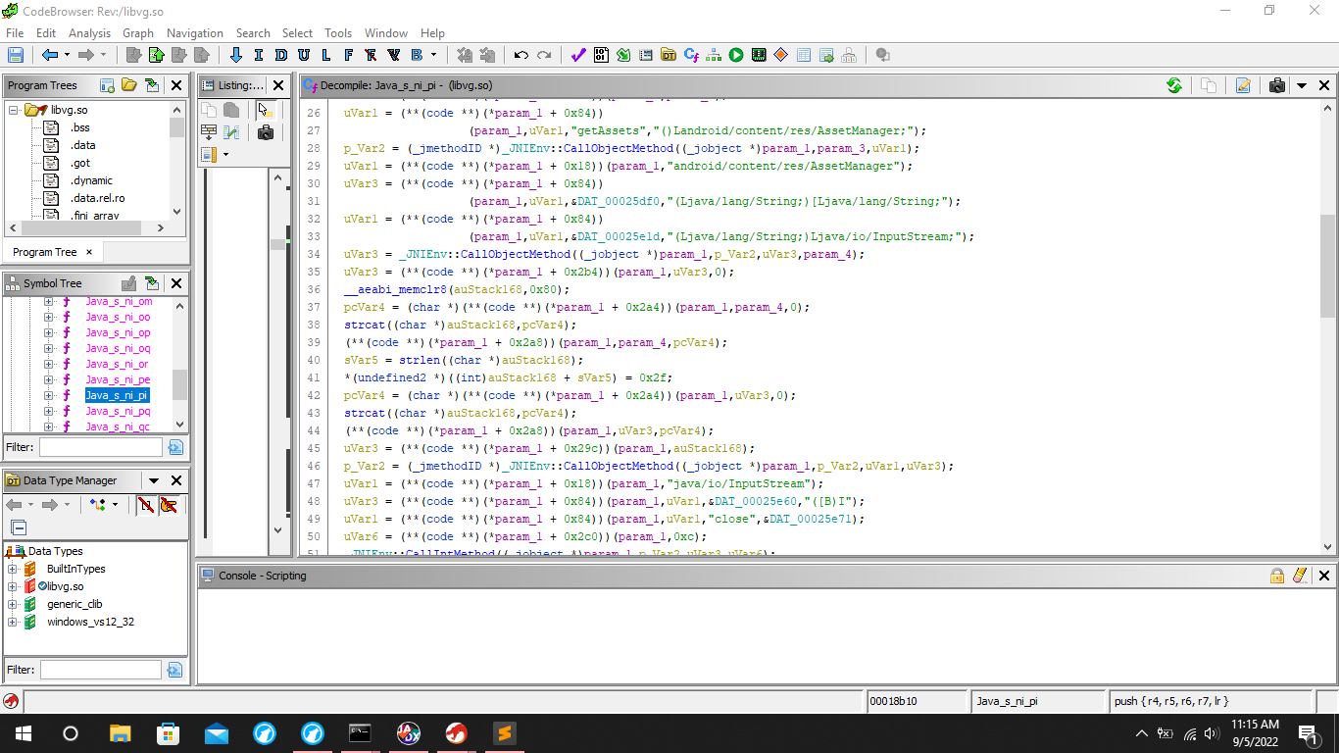The height and width of the screenshot is (753, 1339).
Task: Go back with the left arrow toolbar icon
Action: pyautogui.click(x=50, y=56)
